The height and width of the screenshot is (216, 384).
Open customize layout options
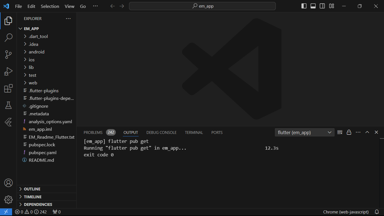(x=332, y=6)
